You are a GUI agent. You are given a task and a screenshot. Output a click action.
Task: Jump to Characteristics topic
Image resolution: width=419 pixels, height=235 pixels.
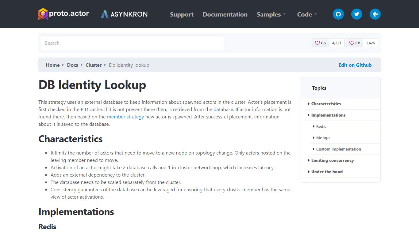coord(326,104)
